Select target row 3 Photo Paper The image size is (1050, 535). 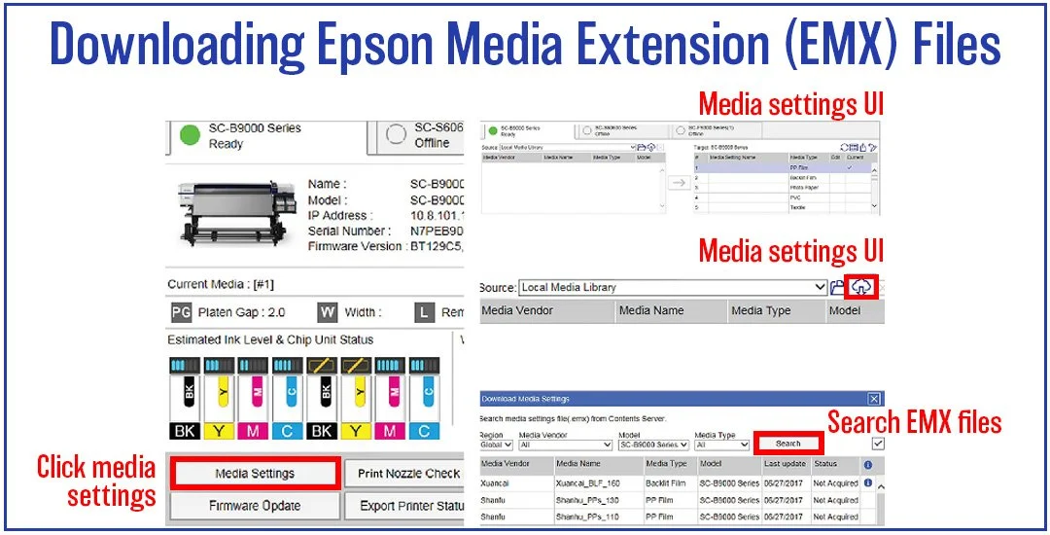pyautogui.click(x=783, y=188)
